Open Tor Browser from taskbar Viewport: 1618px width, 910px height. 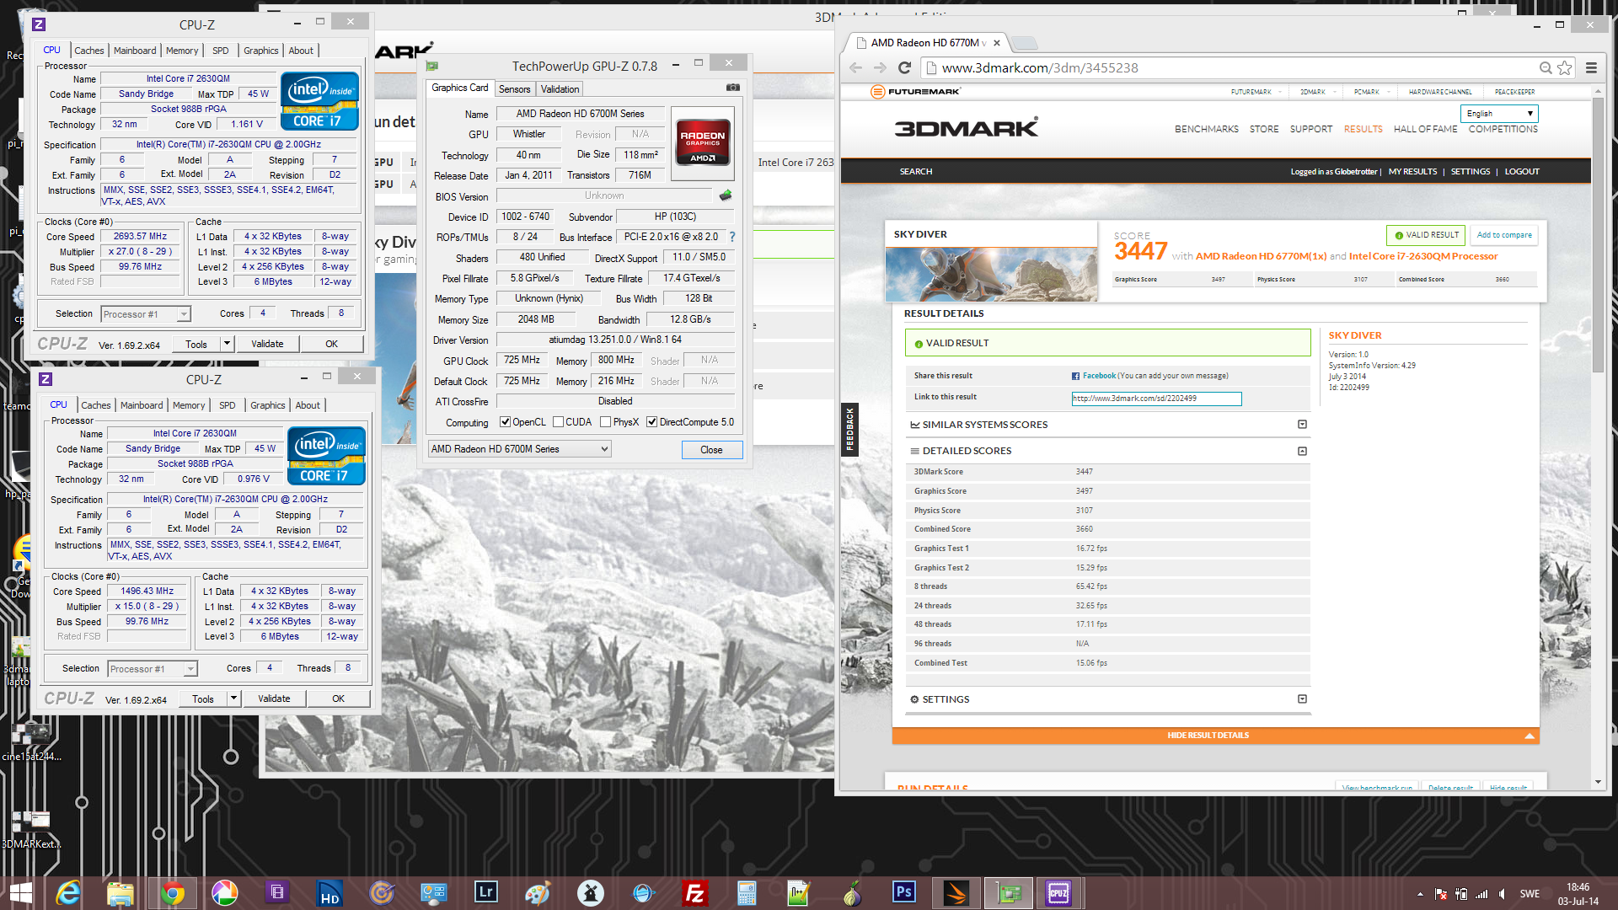tap(851, 893)
